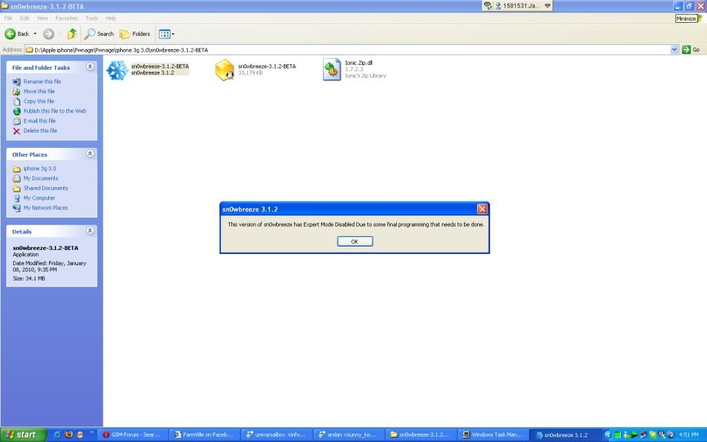Click the green Back arrow icon

(x=10, y=34)
